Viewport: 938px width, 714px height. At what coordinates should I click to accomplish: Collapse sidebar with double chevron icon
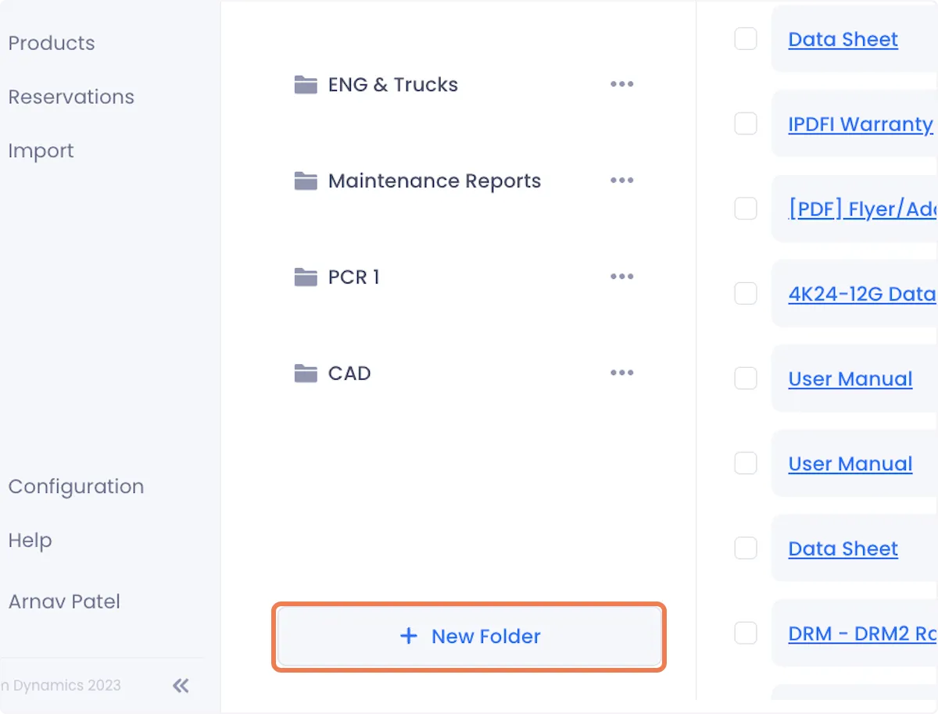(181, 686)
